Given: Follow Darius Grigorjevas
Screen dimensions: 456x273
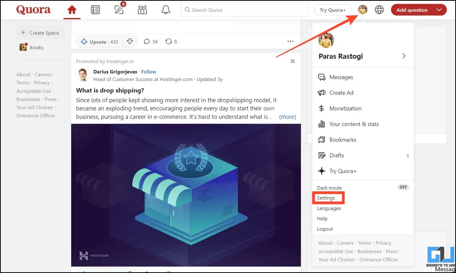Looking at the screenshot, I should pyautogui.click(x=148, y=72).
